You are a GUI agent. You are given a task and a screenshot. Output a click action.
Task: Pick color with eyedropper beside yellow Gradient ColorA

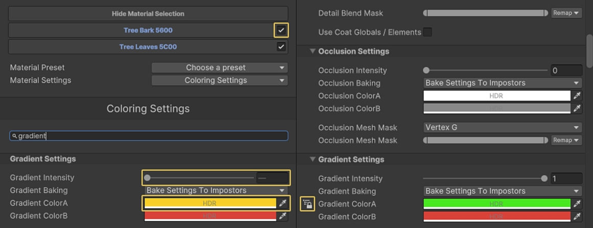coord(282,203)
